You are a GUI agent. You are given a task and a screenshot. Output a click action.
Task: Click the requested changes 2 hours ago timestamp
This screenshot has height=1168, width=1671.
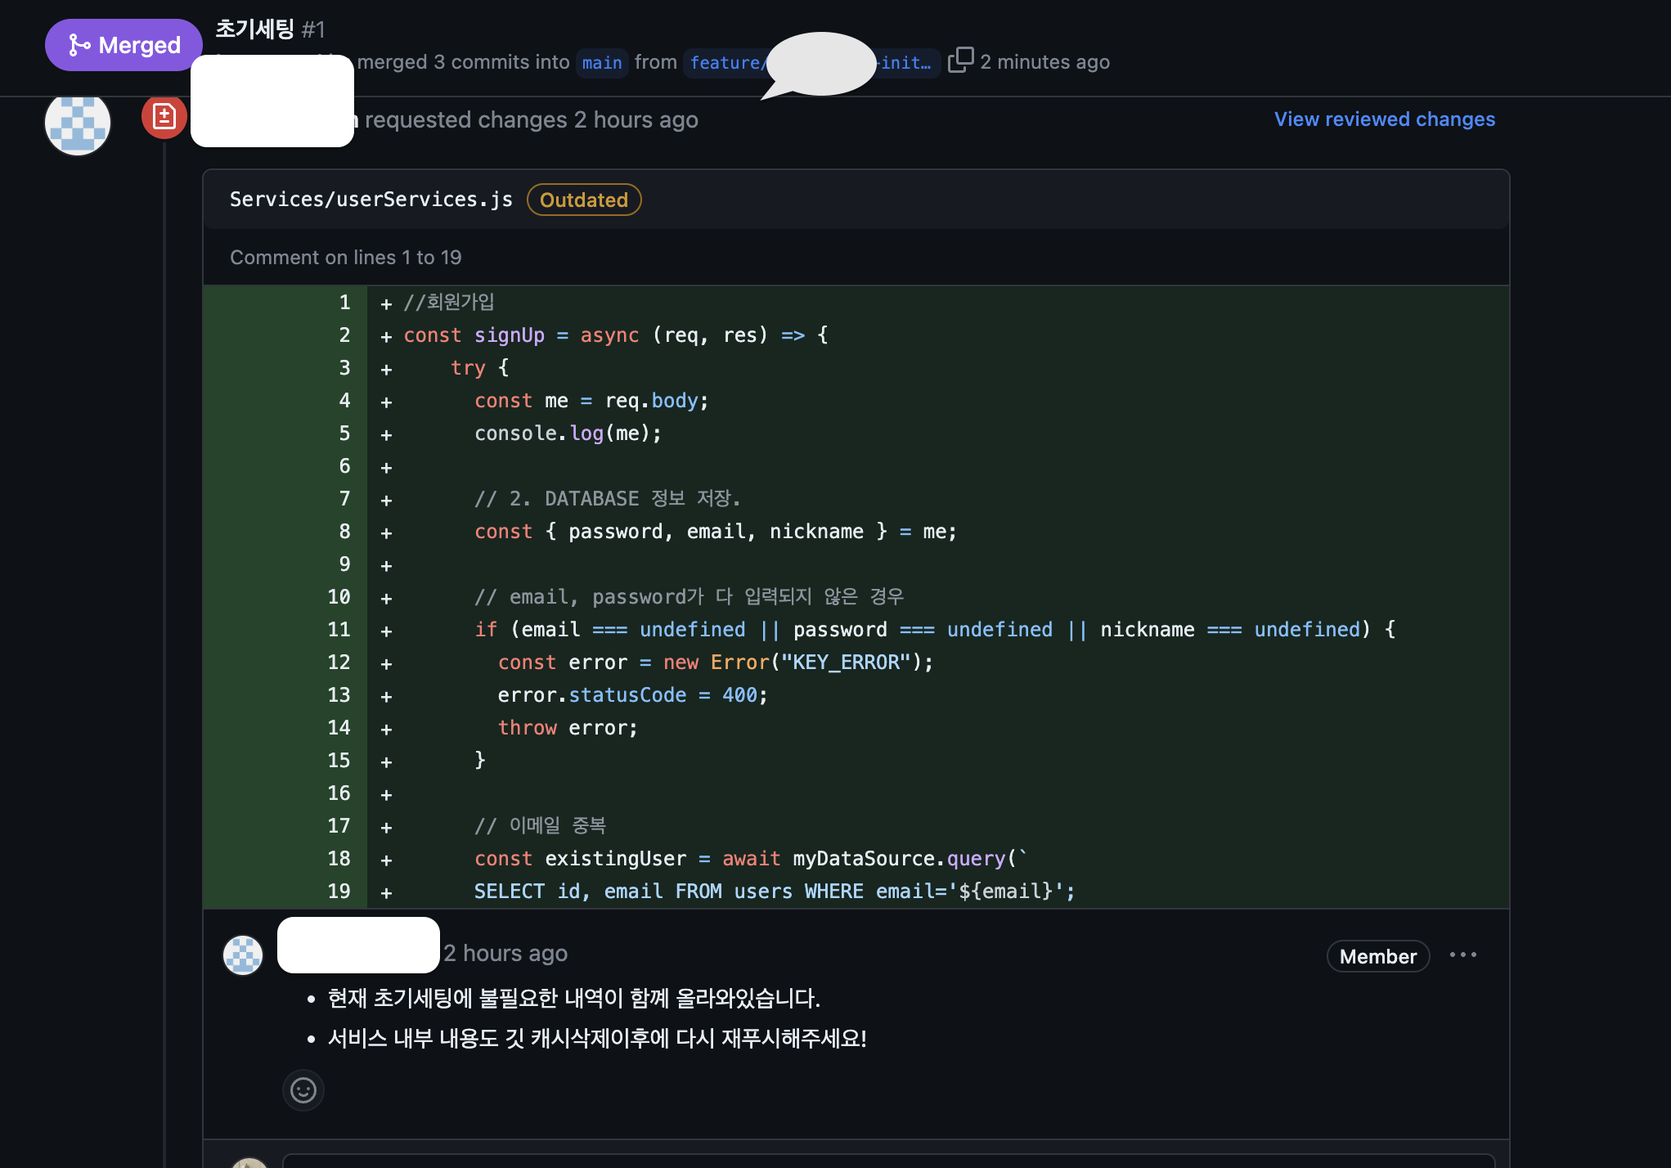coord(636,120)
